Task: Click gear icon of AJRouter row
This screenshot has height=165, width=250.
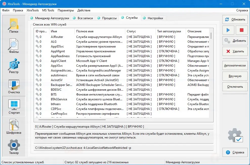Action: (x=37, y=37)
